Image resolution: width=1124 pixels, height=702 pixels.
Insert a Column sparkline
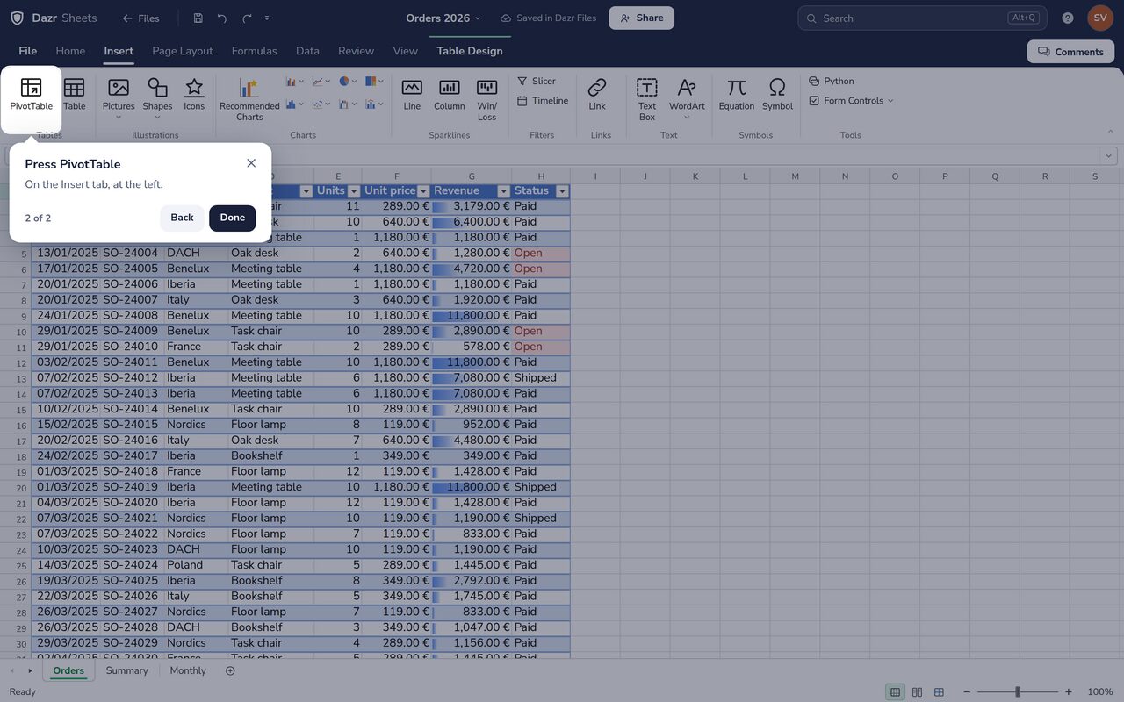pos(449,96)
